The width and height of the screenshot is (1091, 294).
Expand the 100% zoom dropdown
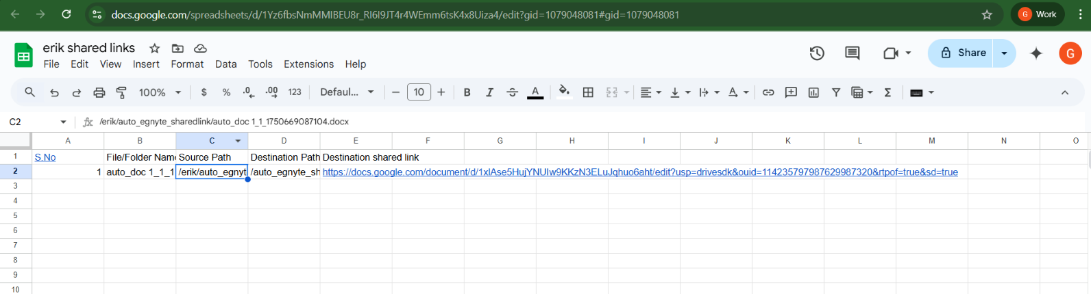pos(160,92)
